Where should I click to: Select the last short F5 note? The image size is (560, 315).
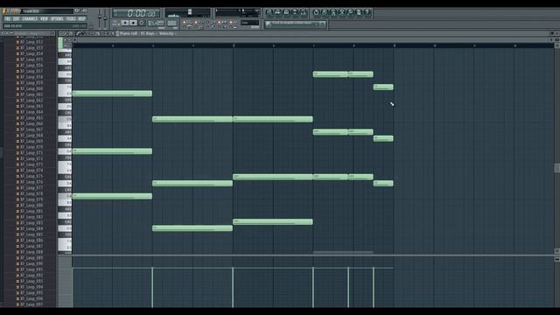coord(383,87)
